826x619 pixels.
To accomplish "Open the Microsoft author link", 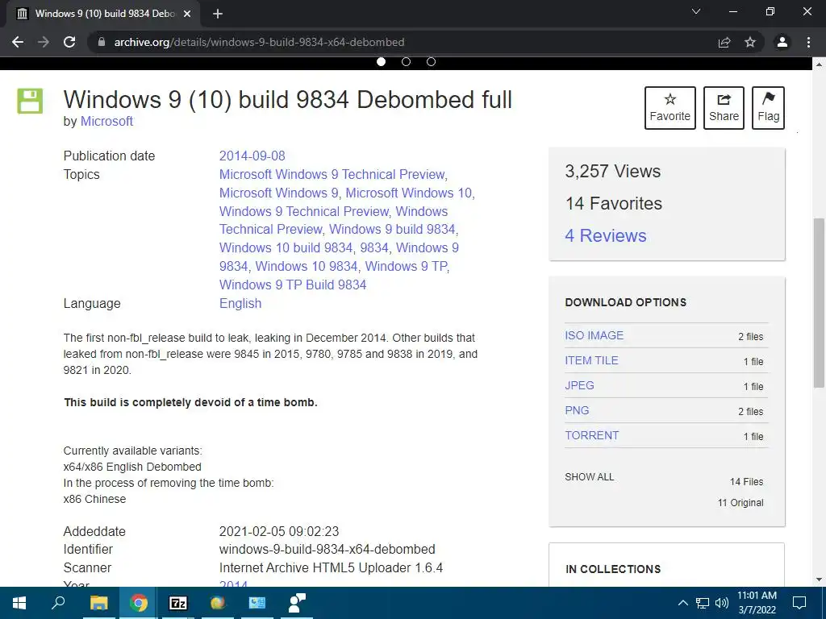I will pyautogui.click(x=107, y=121).
